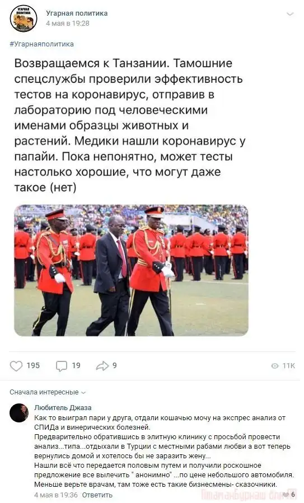Like the post with the heart icon
Viewport: 304px width, 503px height.
pos(16,366)
